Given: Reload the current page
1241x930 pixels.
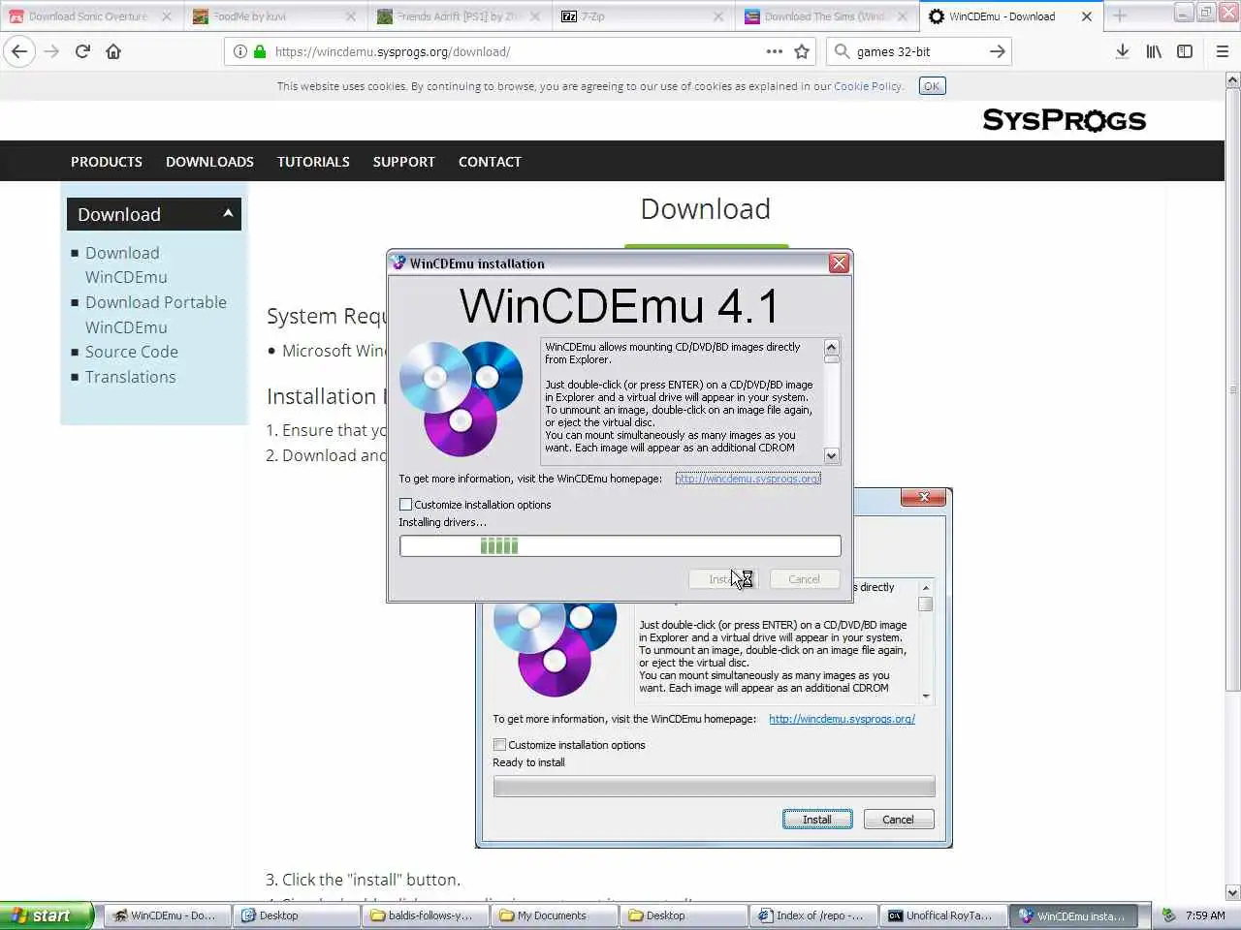Looking at the screenshot, I should tap(82, 51).
